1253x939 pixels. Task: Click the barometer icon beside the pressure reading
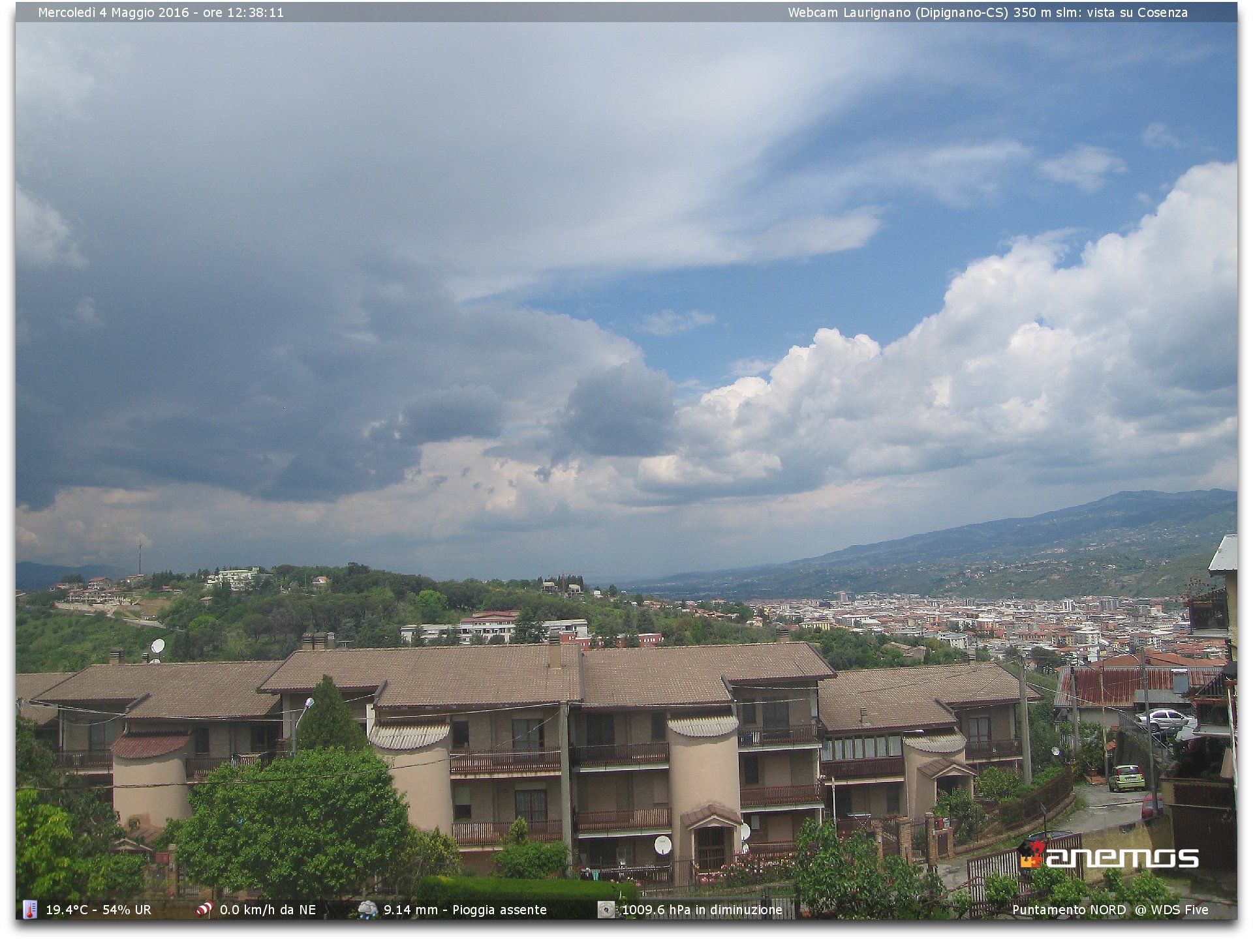(606, 909)
